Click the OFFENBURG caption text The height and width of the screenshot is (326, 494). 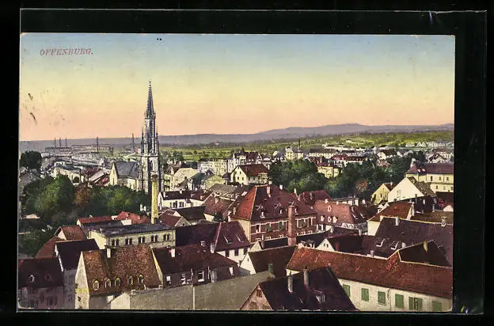tap(66, 51)
